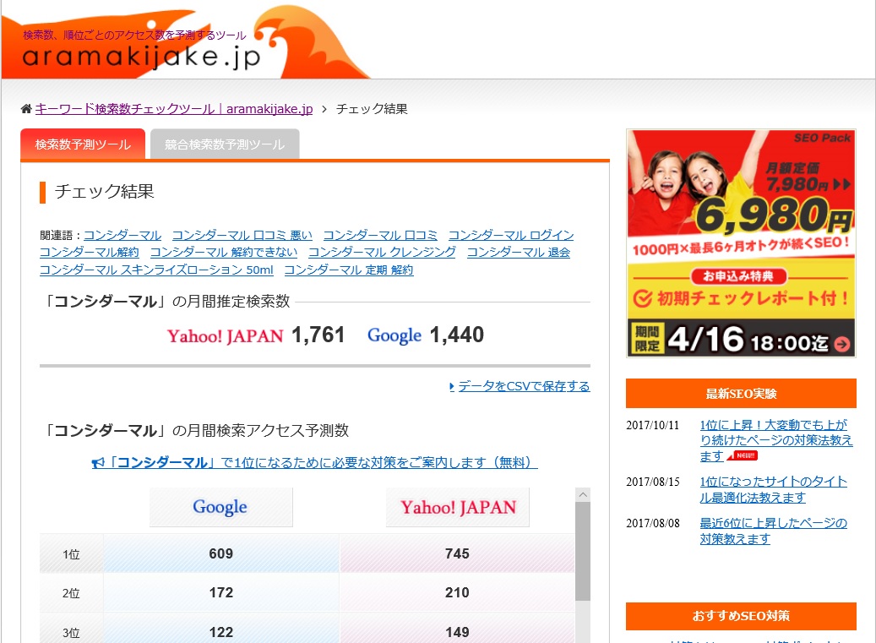This screenshot has height=643, width=876.
Task: Click related term コンシダーマル ログイン
Action: [510, 235]
